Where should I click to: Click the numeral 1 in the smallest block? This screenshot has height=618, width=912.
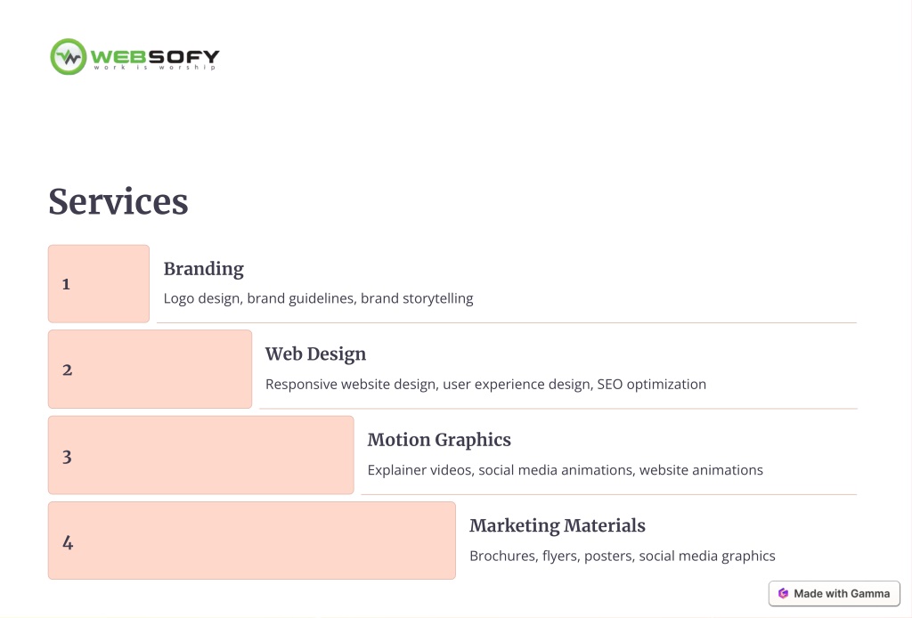pos(66,284)
